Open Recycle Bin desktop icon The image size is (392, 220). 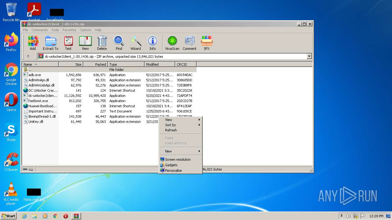tap(11, 12)
